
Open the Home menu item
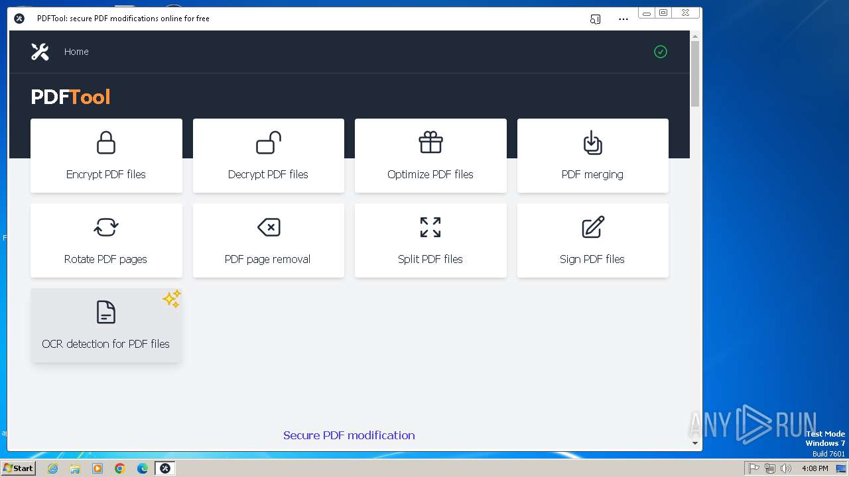[x=76, y=52]
